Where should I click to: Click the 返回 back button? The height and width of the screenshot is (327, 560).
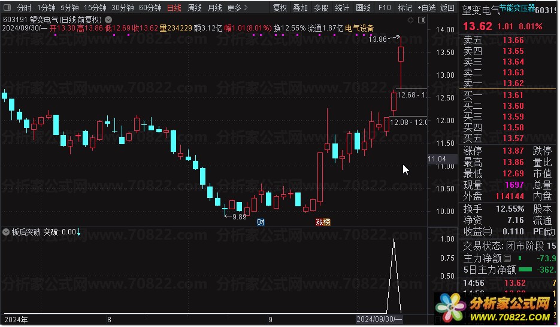(x=447, y=8)
